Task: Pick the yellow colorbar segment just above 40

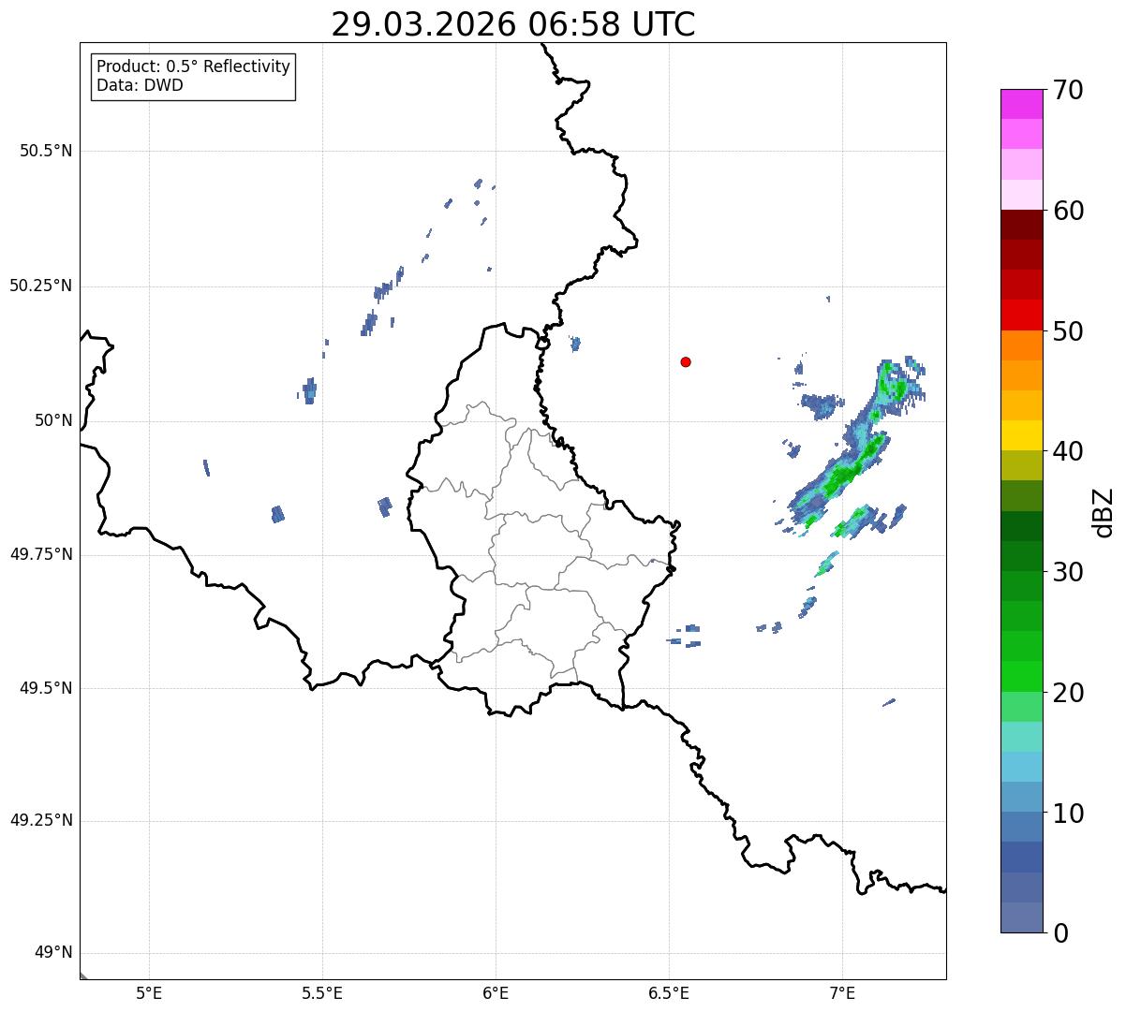Action: click(x=1022, y=436)
